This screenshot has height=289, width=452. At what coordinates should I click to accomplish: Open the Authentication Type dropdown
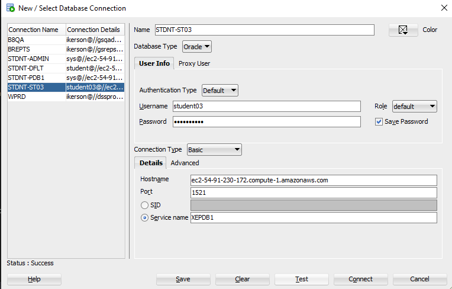220,90
